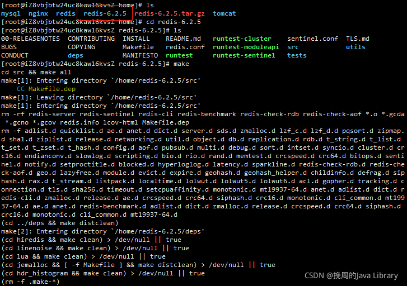Viewport: 407px width, 286px height.
Task: Select the MANIFESTO file name
Action: tap(140, 55)
